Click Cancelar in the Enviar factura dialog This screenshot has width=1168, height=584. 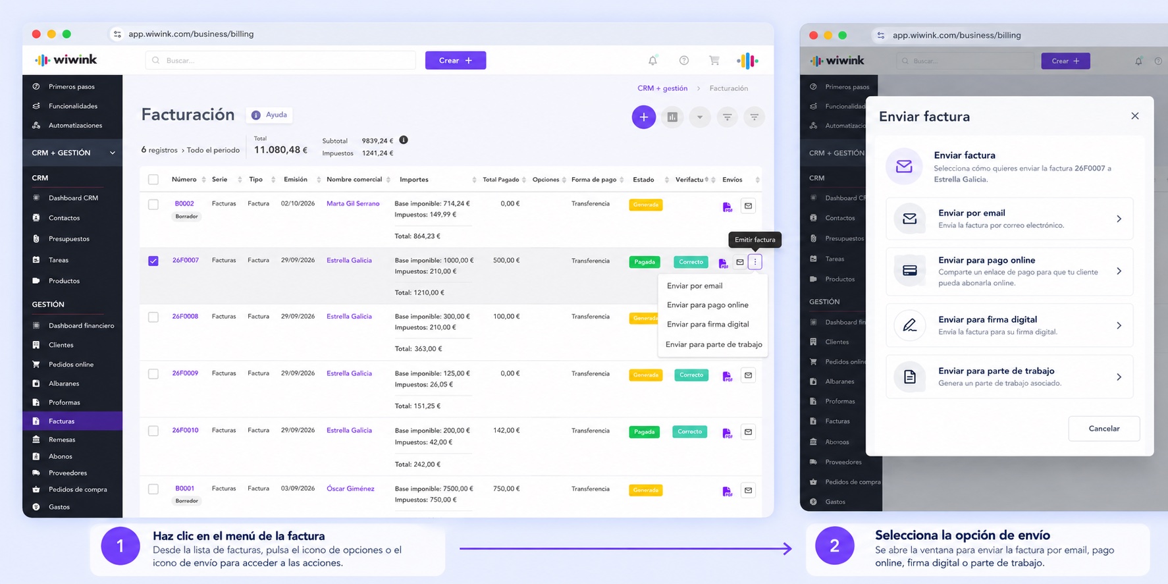tap(1104, 429)
